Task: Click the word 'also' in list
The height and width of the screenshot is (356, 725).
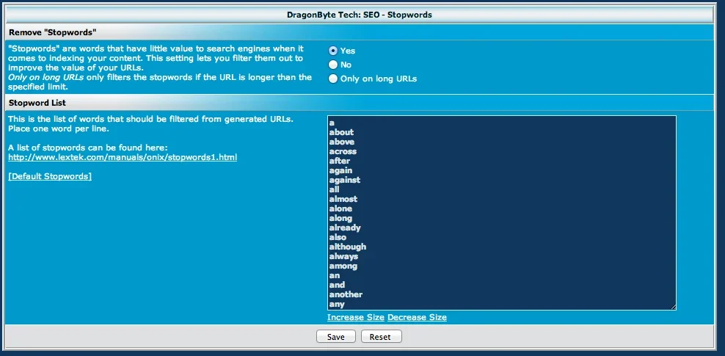Action: 338,237
